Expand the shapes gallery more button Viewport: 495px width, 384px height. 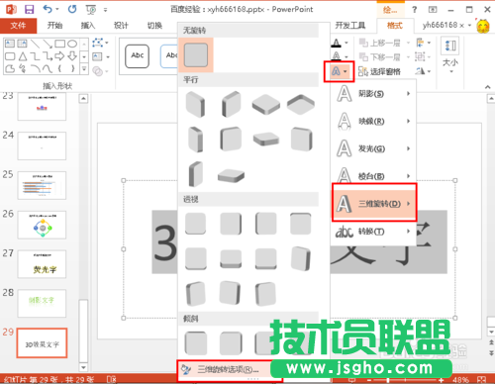(84, 69)
